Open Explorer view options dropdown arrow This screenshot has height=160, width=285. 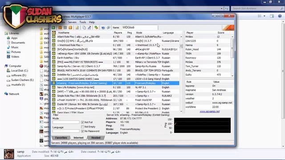pyautogui.click(x=265, y=16)
